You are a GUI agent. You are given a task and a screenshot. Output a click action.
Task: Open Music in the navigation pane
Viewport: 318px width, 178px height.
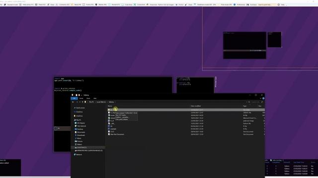click(78, 138)
